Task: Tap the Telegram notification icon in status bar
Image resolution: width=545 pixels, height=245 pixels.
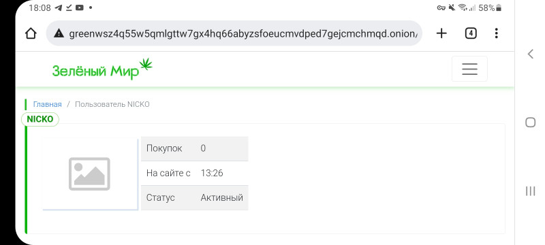Action: (59, 7)
